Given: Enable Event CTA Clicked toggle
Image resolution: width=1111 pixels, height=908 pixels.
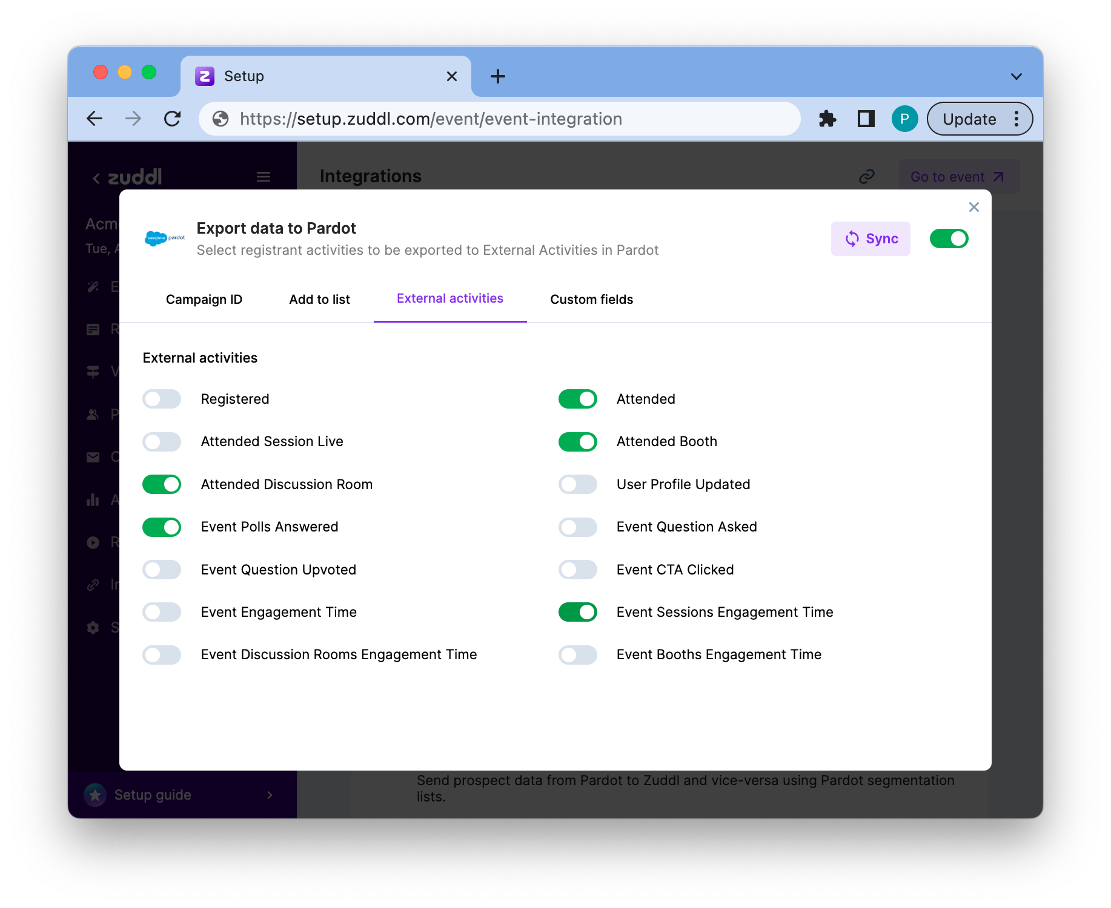Looking at the screenshot, I should pos(577,570).
